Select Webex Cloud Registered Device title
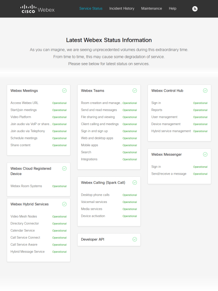Screen dimensions: 218x291 click(31, 171)
